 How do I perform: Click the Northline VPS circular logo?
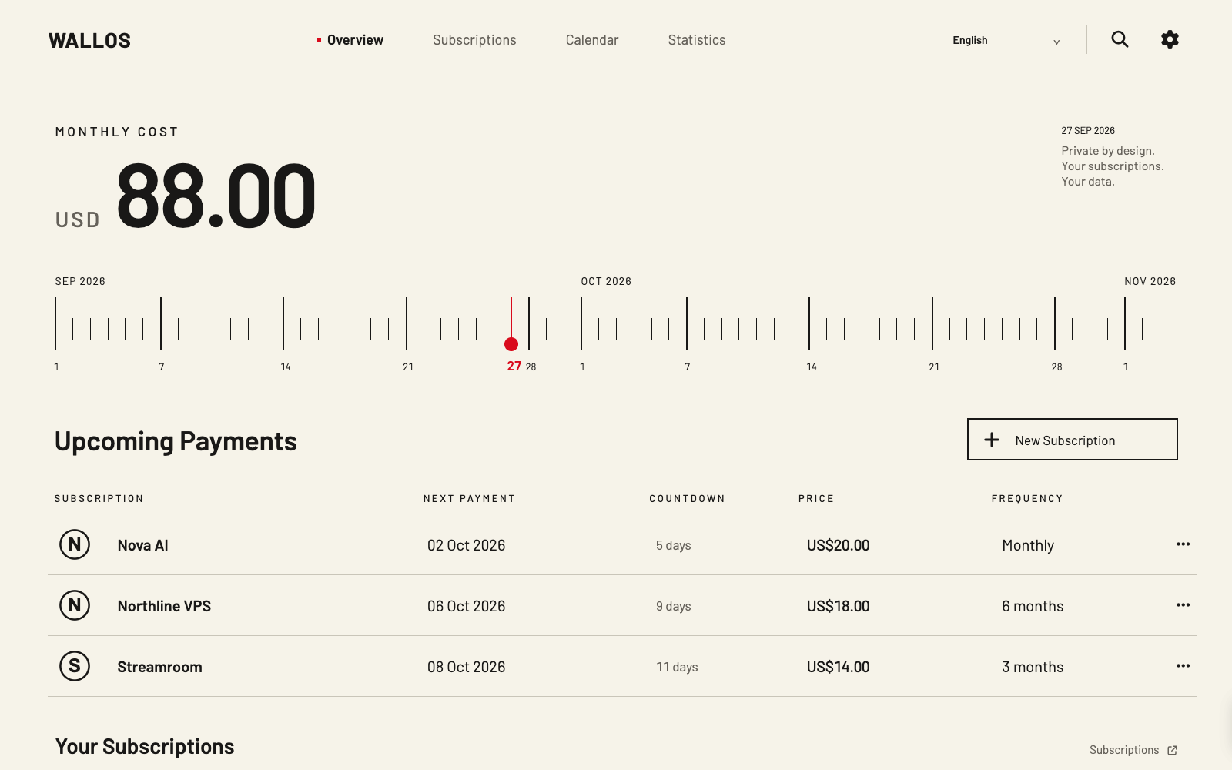75,605
